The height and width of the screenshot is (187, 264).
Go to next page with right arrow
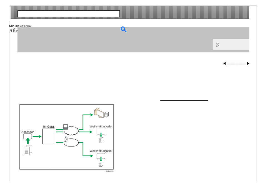[x=248, y=64]
